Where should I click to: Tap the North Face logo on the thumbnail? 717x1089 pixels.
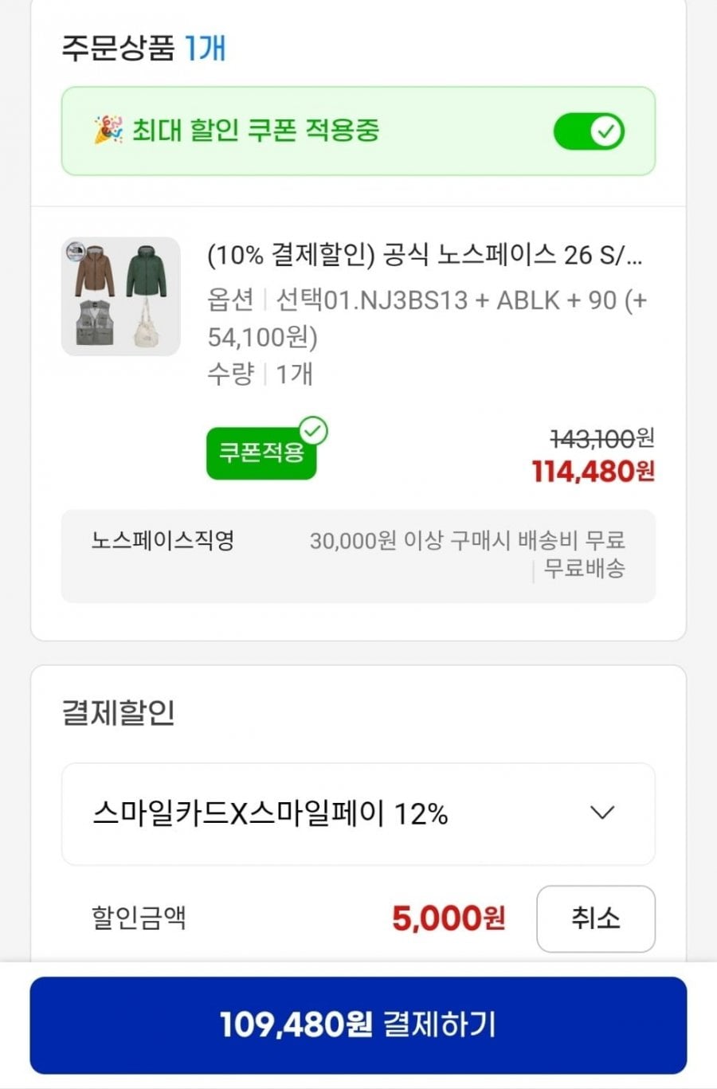[x=77, y=250]
